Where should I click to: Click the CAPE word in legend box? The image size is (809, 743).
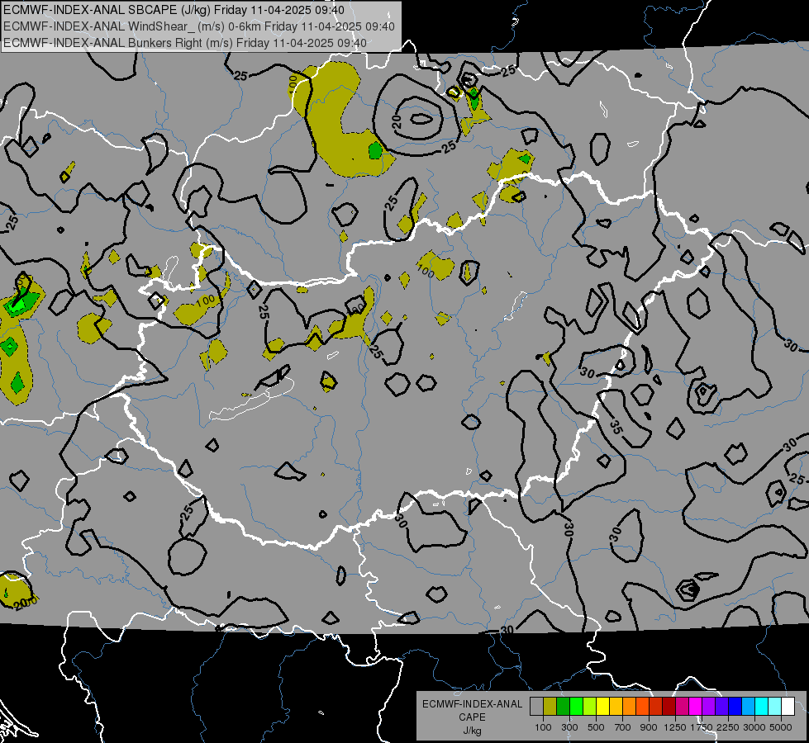[472, 717]
